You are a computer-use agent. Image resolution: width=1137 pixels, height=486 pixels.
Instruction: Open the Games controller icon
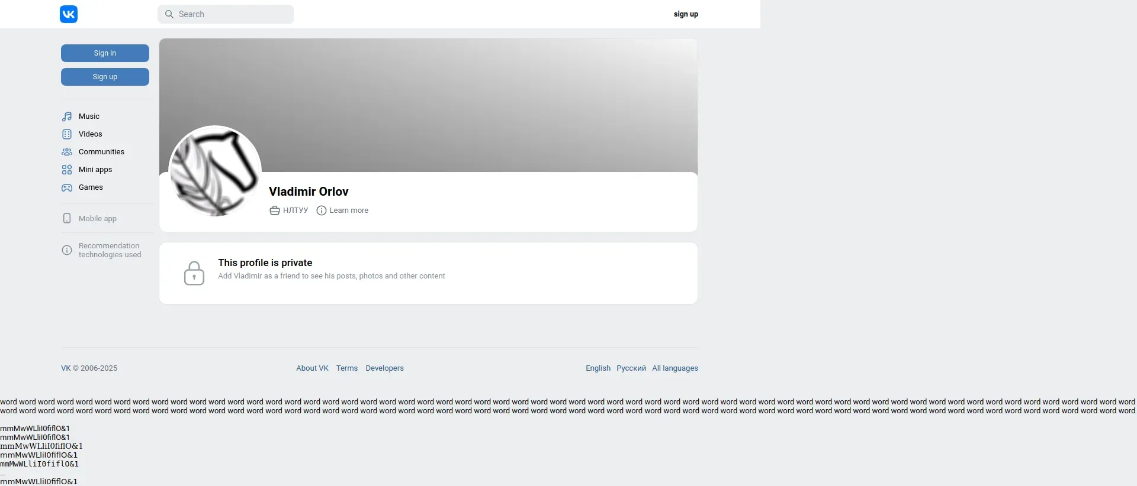point(67,187)
